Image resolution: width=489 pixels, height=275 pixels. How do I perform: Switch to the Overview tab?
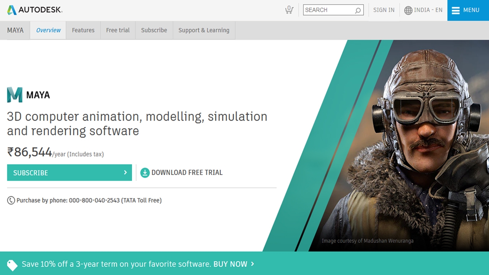pos(48,30)
